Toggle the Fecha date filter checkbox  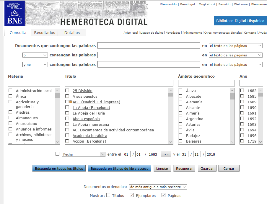coord(58,154)
